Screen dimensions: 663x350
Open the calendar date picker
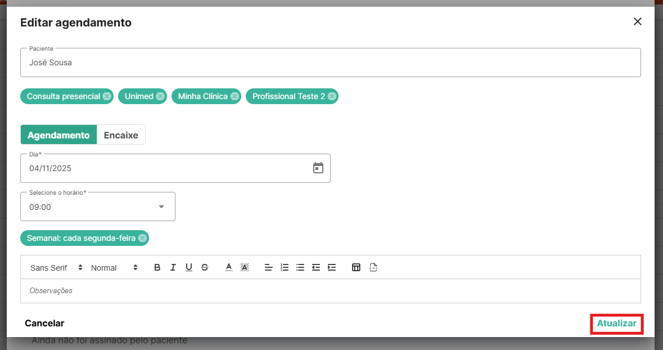point(318,168)
